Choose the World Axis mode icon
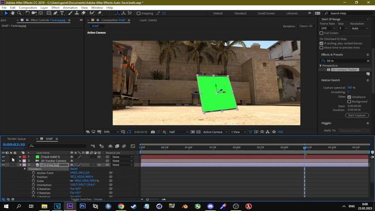This screenshot has height=211, width=375. 124,13
